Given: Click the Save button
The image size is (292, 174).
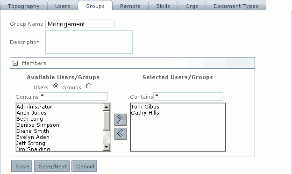Looking at the screenshot, I should (22, 167).
